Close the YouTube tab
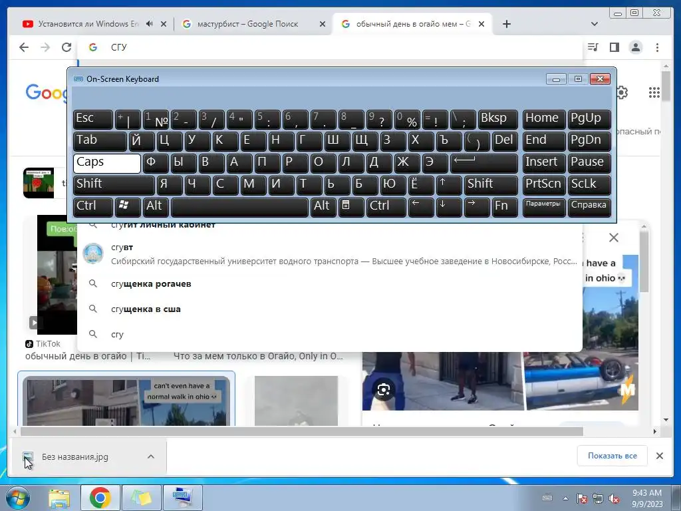Viewport: 681px width, 511px height. [164, 24]
